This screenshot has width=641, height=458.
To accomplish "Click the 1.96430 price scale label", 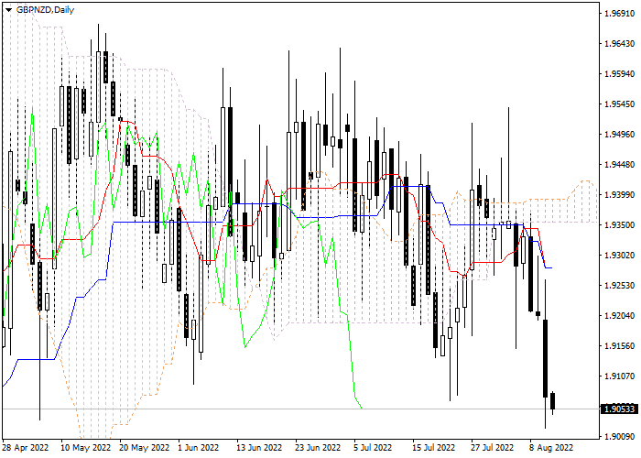I will coord(620,44).
